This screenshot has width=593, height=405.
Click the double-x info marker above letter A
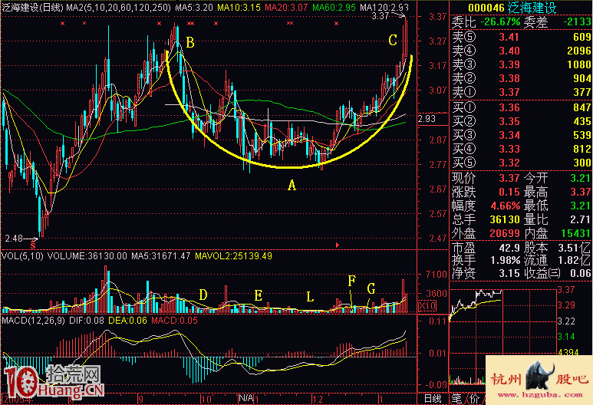pos(290,24)
